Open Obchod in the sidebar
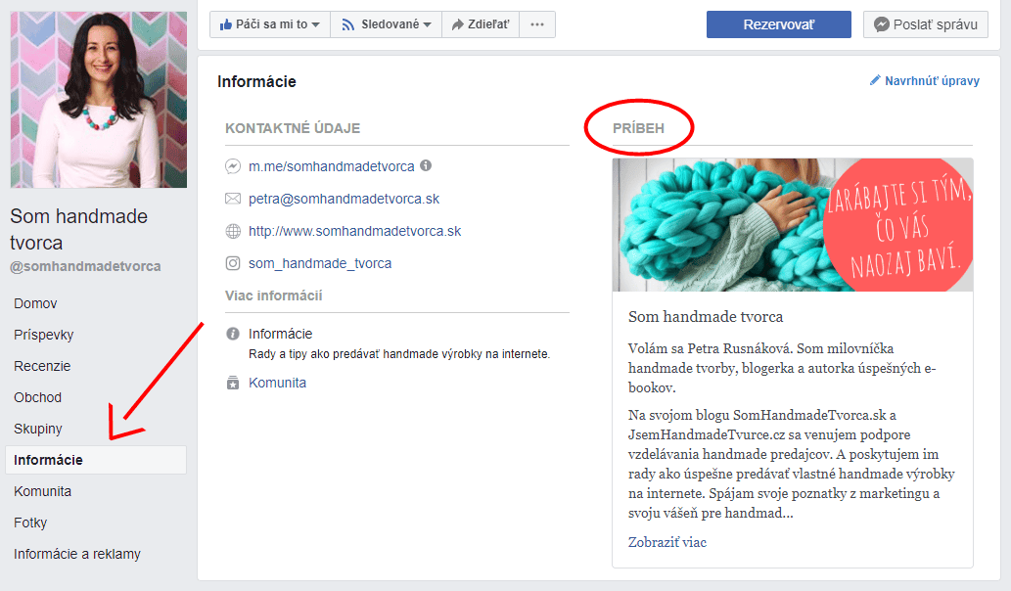The width and height of the screenshot is (1011, 591). (37, 397)
